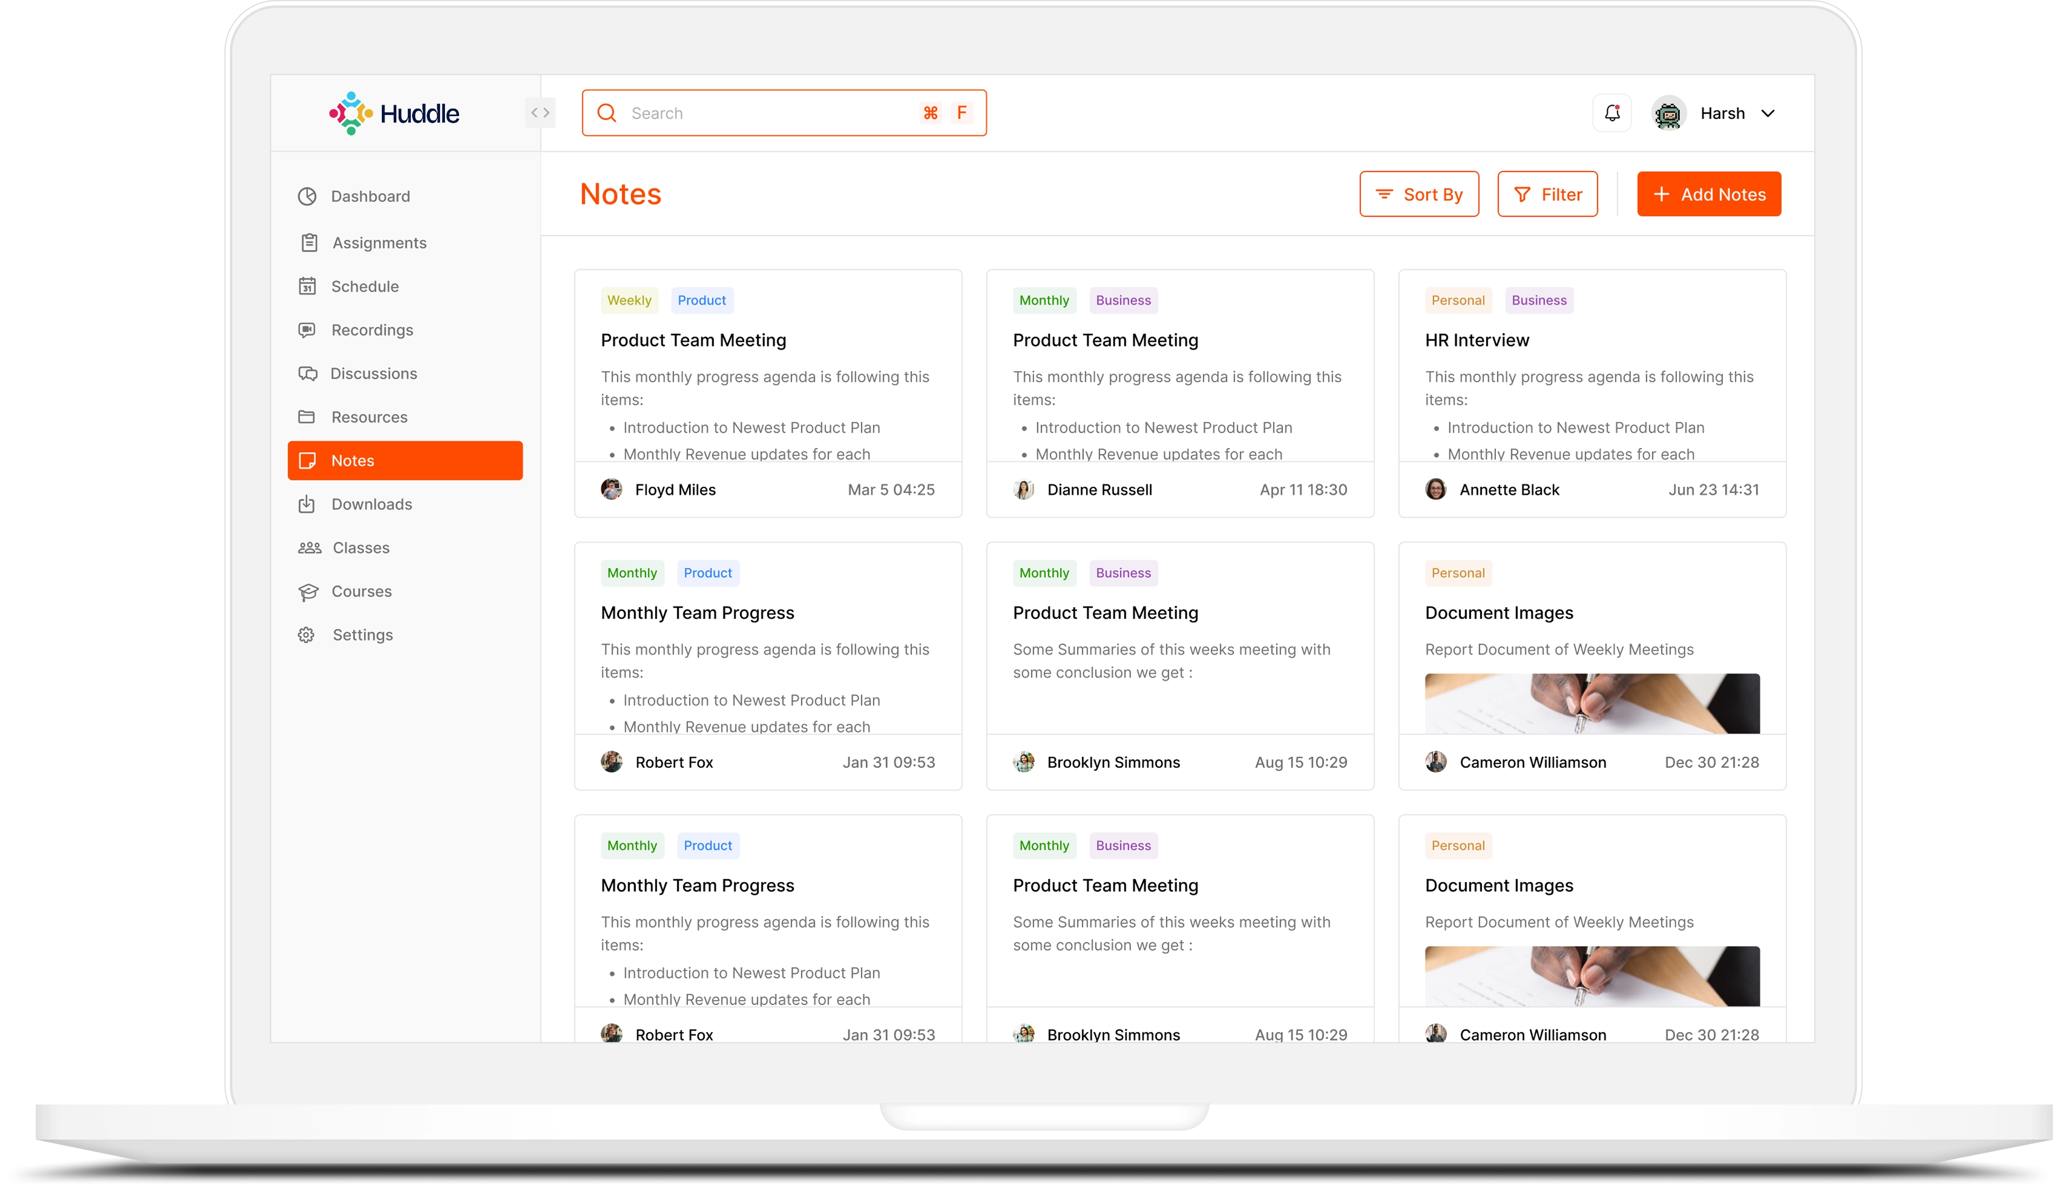This screenshot has width=2057, height=1186.
Task: Open the Sort By dropdown
Action: tap(1419, 194)
